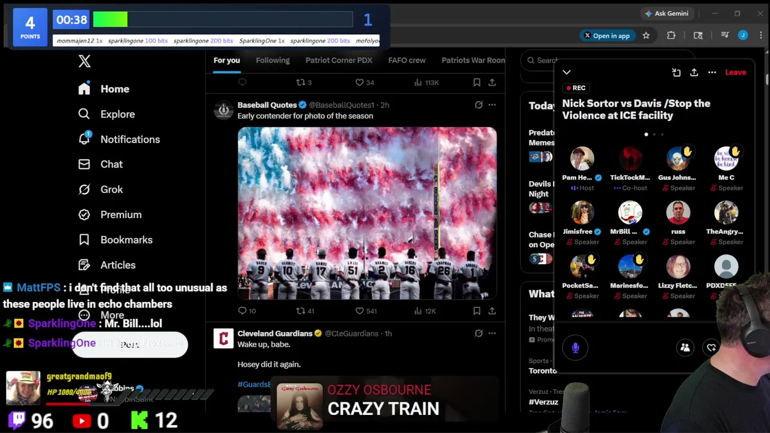
Task: Select the MrBill speaker avatar
Action: pyautogui.click(x=630, y=213)
